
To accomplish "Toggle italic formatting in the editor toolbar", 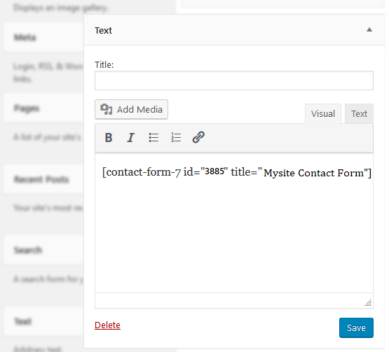I will click(131, 137).
